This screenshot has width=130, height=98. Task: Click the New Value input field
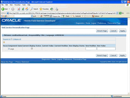tap(106, 49)
